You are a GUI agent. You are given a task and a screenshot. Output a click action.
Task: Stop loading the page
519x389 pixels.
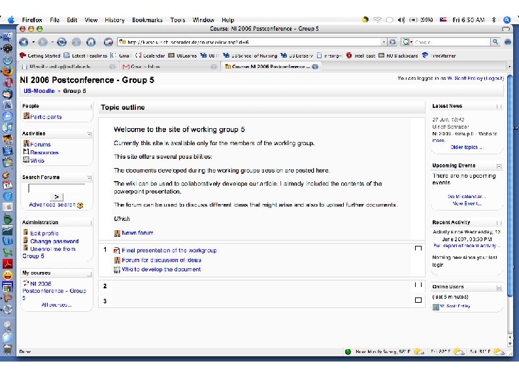(x=76, y=42)
